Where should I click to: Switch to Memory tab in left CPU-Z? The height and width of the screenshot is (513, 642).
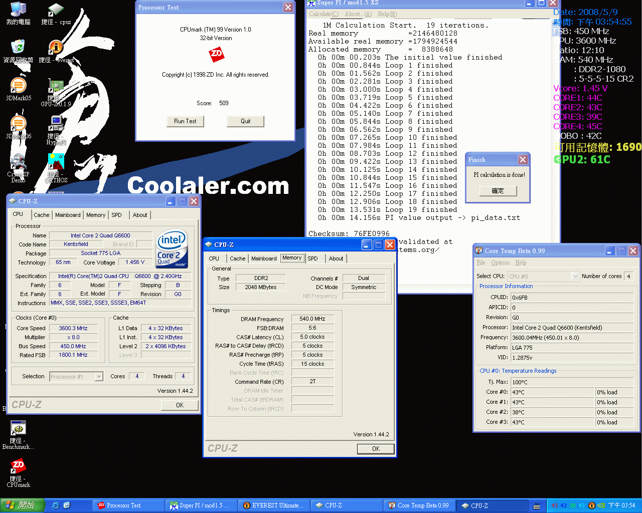coord(96,215)
